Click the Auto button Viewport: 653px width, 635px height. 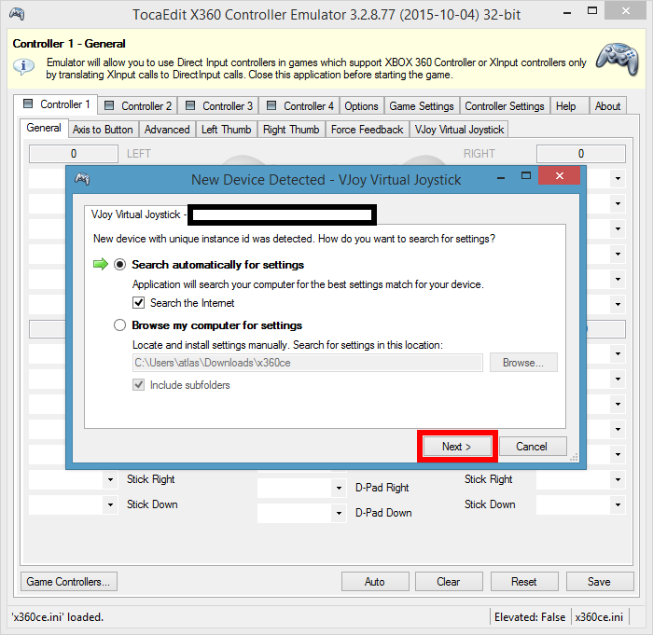click(375, 581)
